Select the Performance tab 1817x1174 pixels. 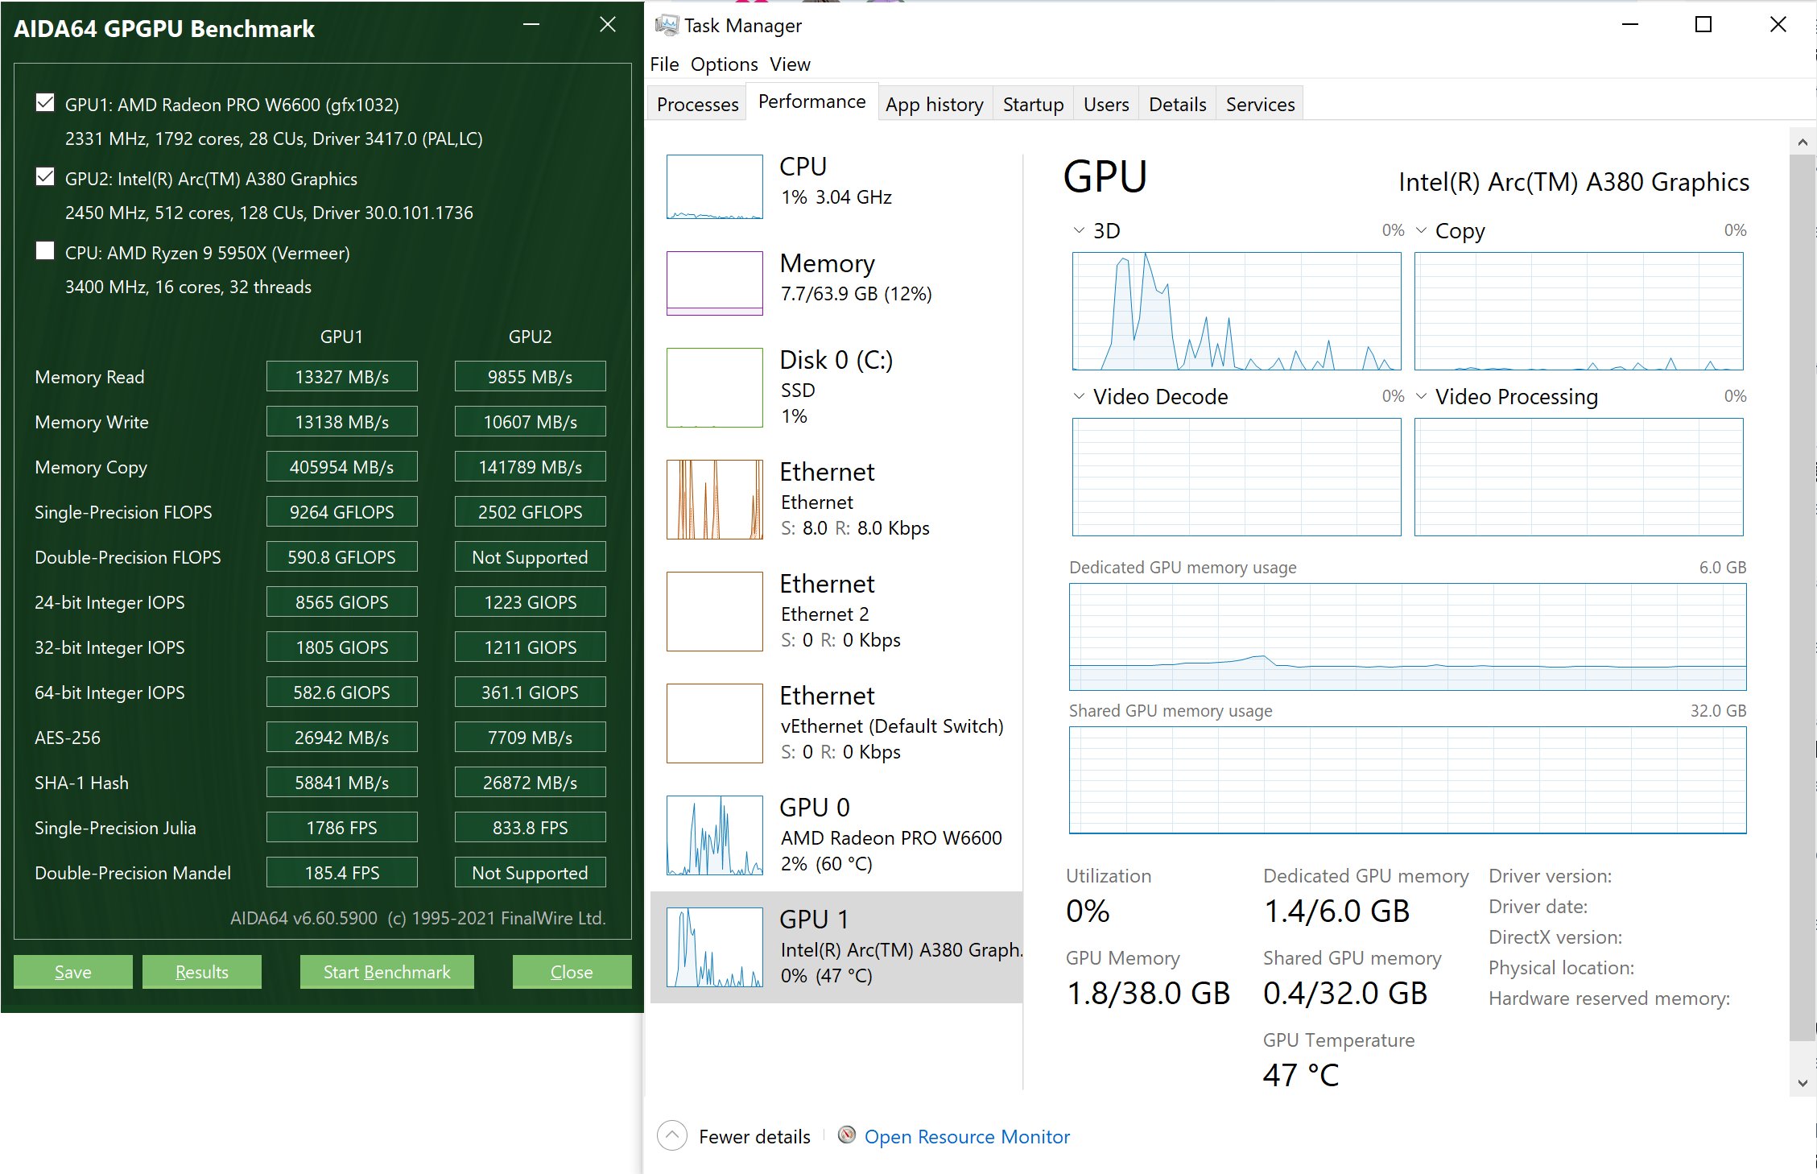[x=812, y=101]
